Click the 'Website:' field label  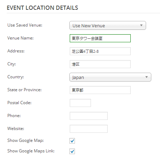[x=16, y=129]
